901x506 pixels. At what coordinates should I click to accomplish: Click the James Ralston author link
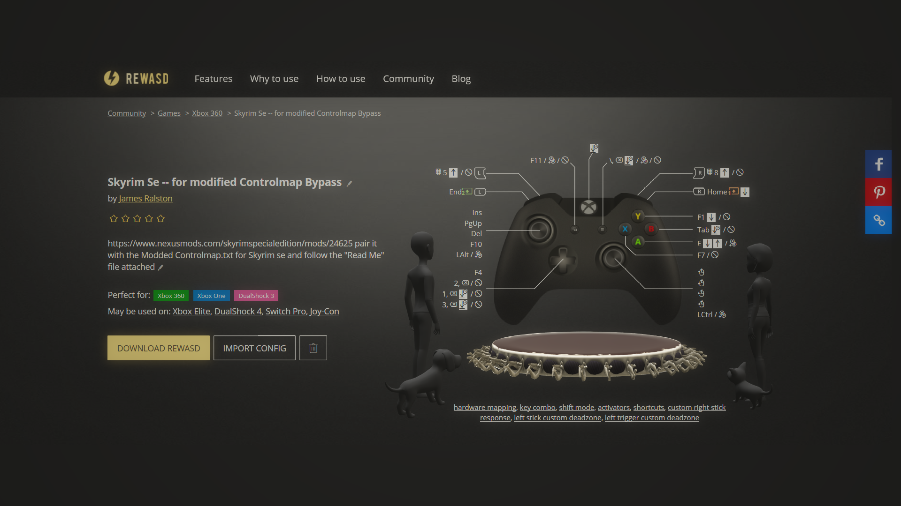coord(145,198)
